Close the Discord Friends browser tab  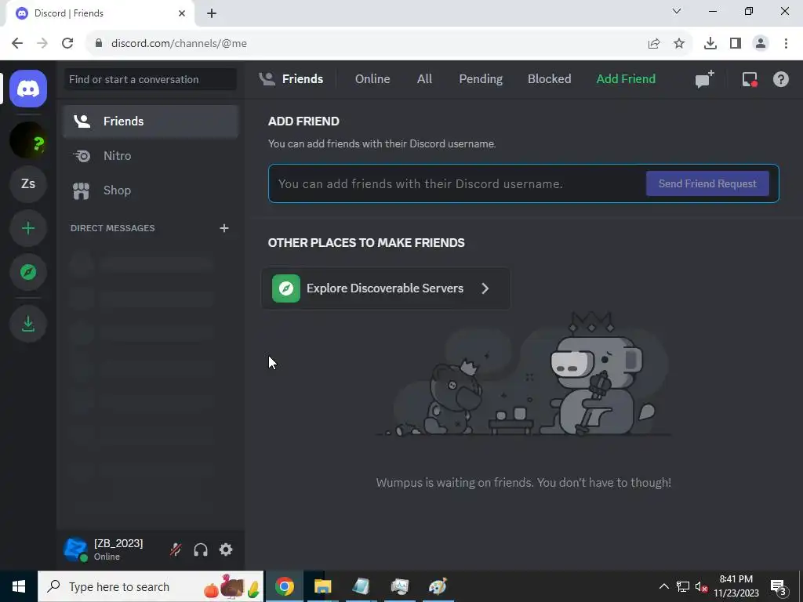(x=182, y=13)
